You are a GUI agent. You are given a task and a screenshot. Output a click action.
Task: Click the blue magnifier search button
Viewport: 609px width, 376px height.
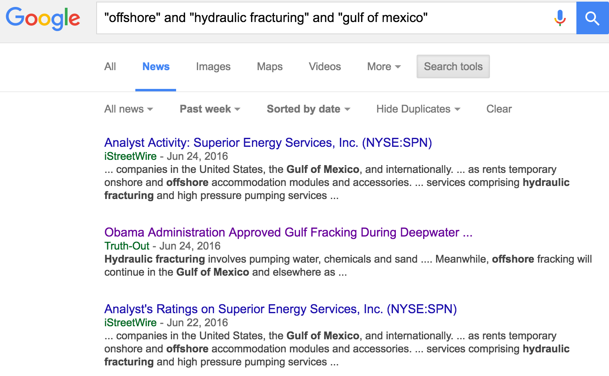click(592, 18)
